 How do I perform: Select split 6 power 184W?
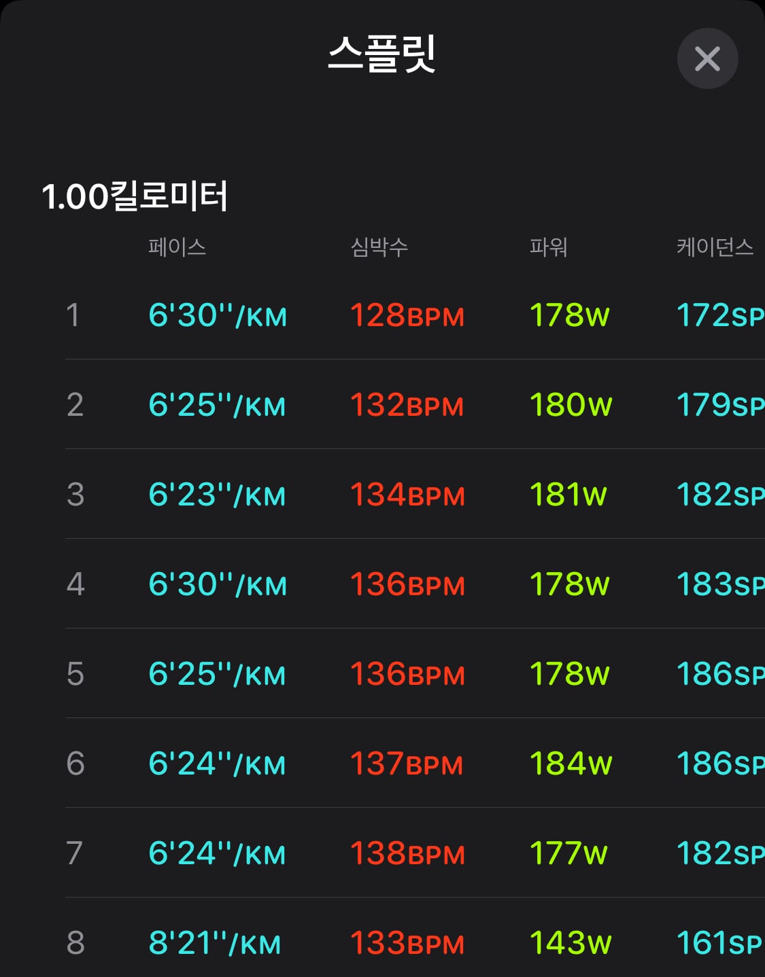click(x=571, y=764)
